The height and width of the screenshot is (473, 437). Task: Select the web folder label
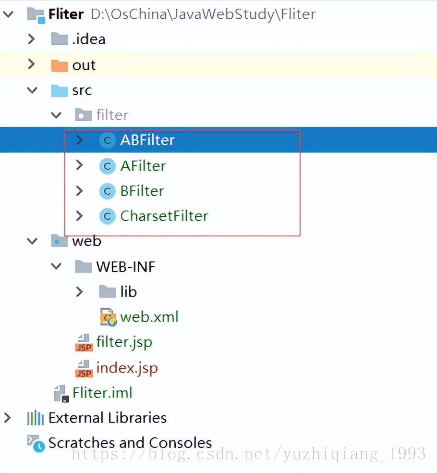(86, 241)
